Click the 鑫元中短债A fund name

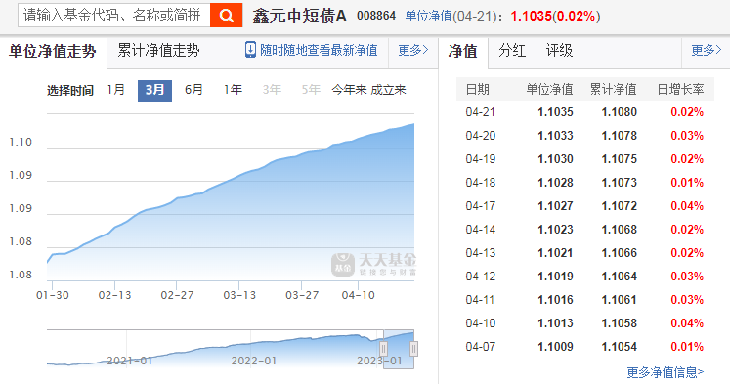coord(299,17)
